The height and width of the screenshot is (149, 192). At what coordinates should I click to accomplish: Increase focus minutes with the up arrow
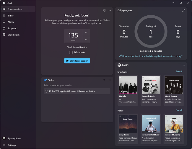[x=86, y=32]
